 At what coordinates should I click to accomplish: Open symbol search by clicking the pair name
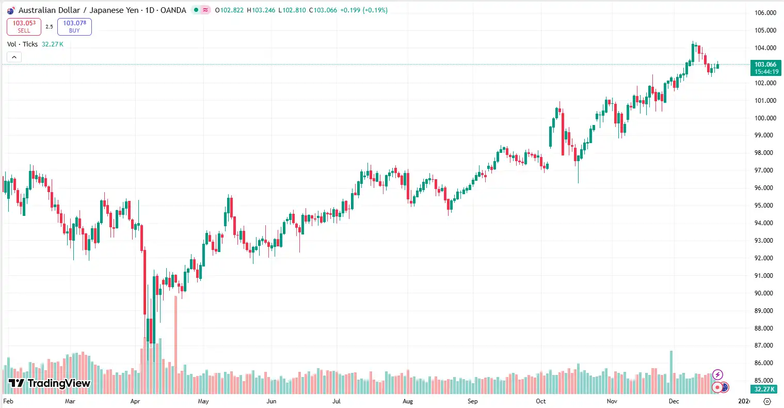pos(77,10)
